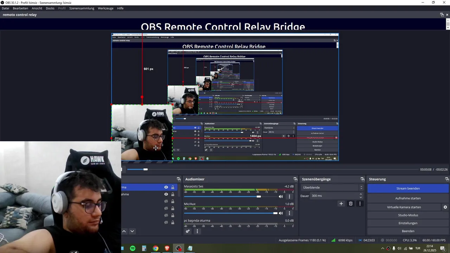The width and height of the screenshot is (450, 253).
Task: Open the Docks menu
Action: coord(50,8)
